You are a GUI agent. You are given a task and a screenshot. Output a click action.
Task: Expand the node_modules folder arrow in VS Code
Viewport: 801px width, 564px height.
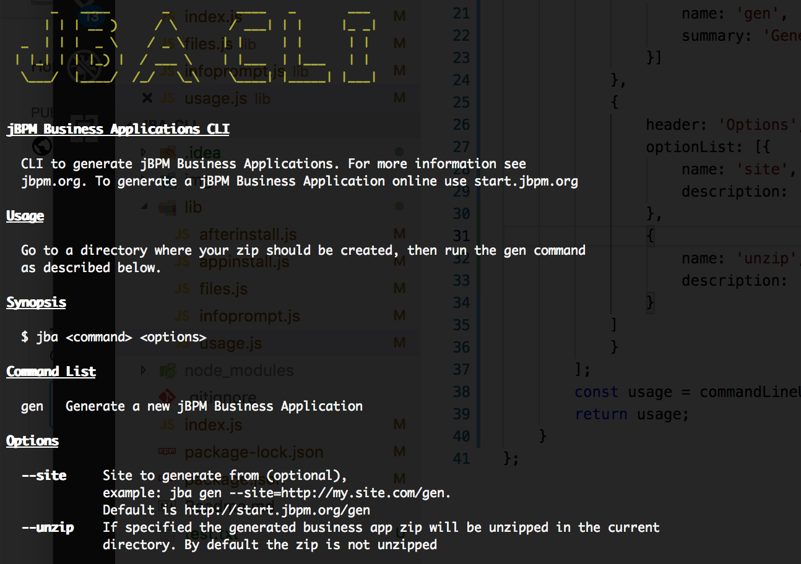pos(144,370)
